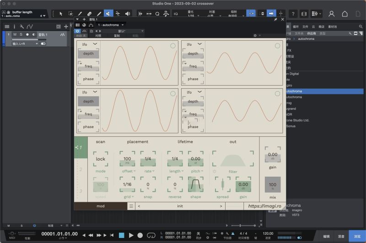
Task: Mute track 1 with the M button
Action: [x=15, y=35]
